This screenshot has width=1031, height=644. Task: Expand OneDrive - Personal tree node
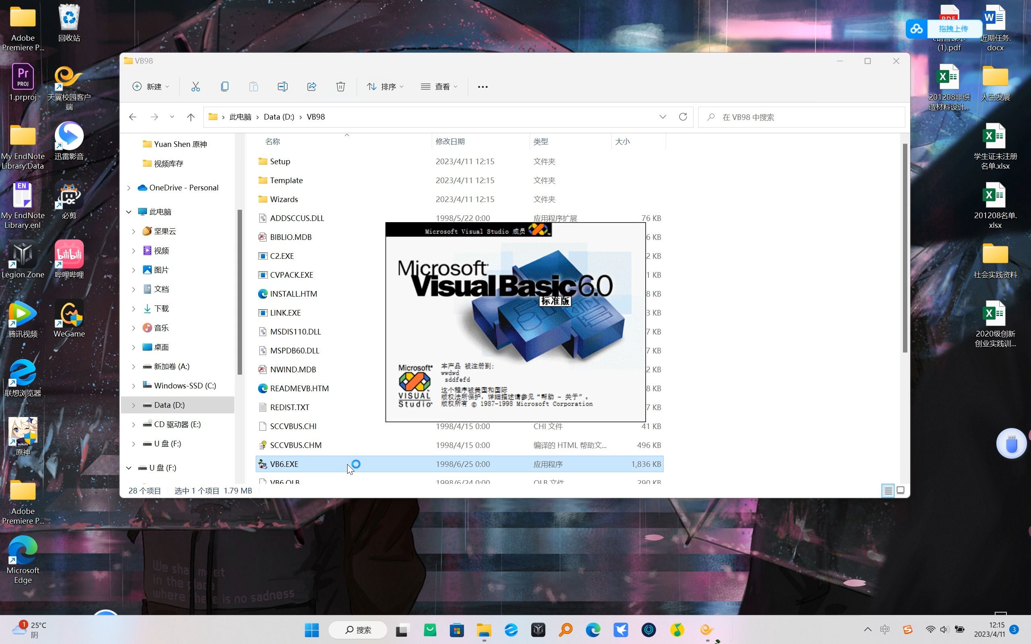(x=128, y=188)
